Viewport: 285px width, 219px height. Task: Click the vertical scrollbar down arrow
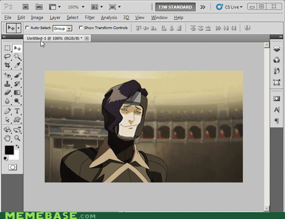tap(267, 209)
